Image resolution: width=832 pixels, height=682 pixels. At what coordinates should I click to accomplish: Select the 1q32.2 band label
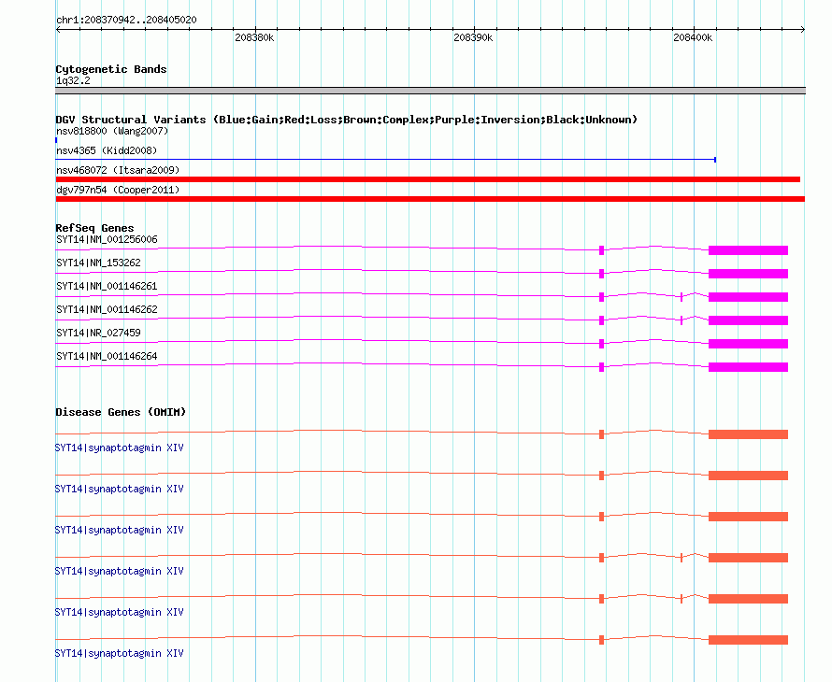pos(73,80)
